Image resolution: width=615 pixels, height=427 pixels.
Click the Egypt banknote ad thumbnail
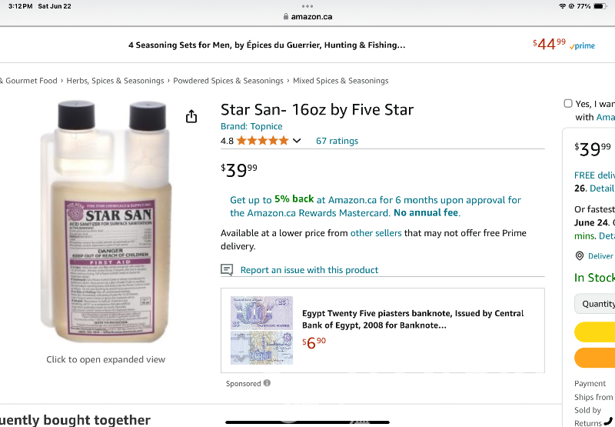pos(262,330)
